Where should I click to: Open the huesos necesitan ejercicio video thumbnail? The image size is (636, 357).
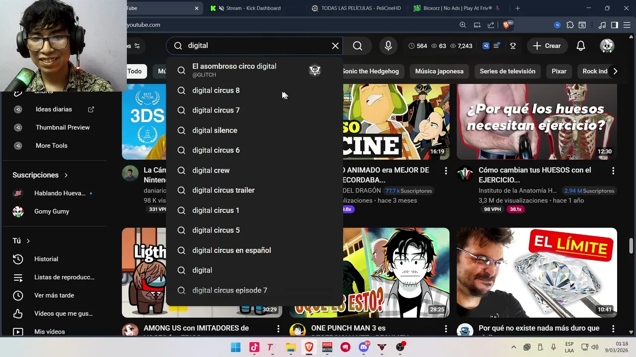537,121
